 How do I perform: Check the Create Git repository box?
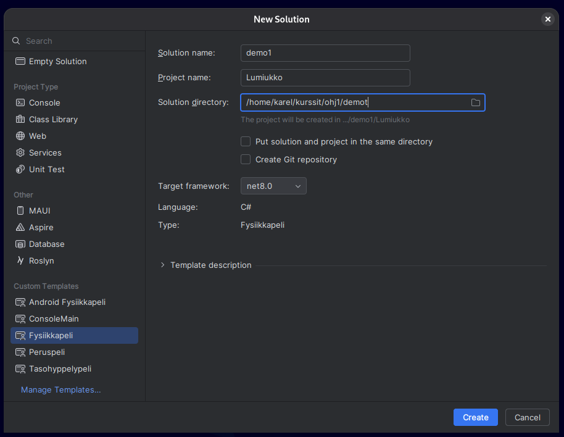click(x=246, y=159)
